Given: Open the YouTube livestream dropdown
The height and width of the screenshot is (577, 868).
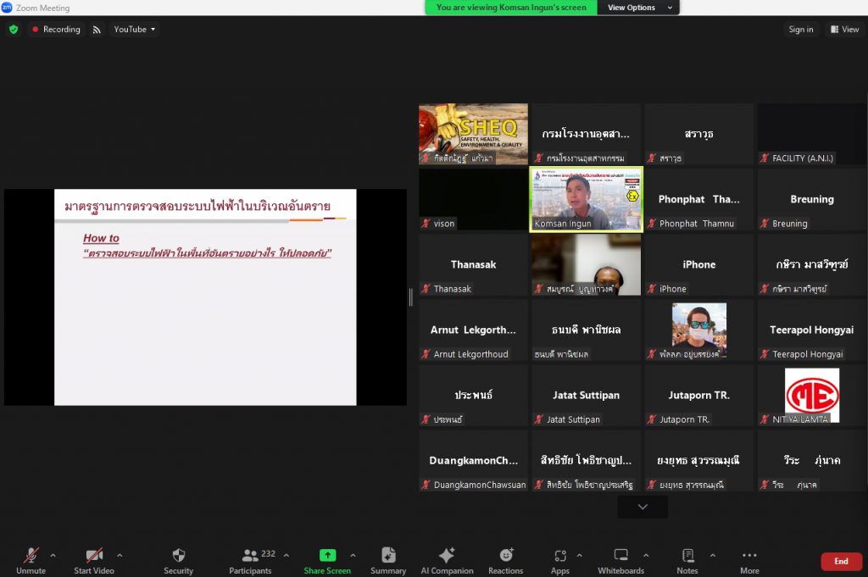Looking at the screenshot, I should [135, 29].
